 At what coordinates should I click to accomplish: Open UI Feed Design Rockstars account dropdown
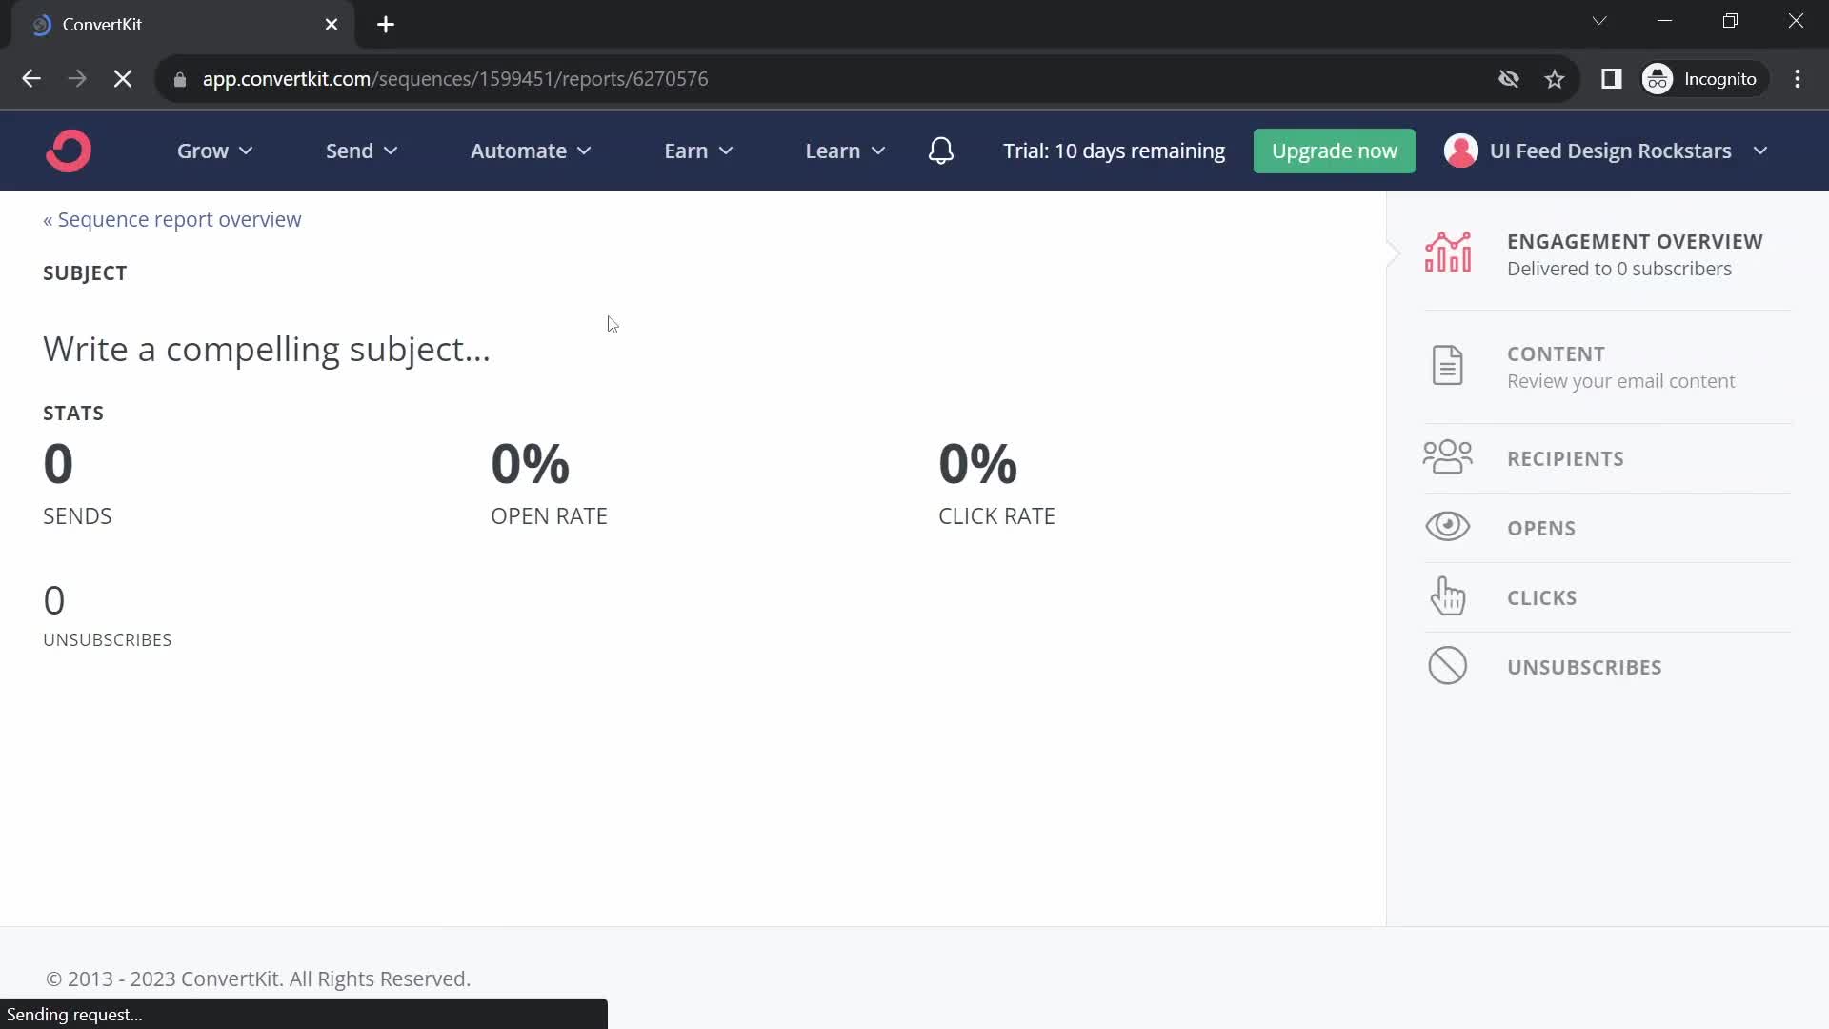click(1606, 151)
